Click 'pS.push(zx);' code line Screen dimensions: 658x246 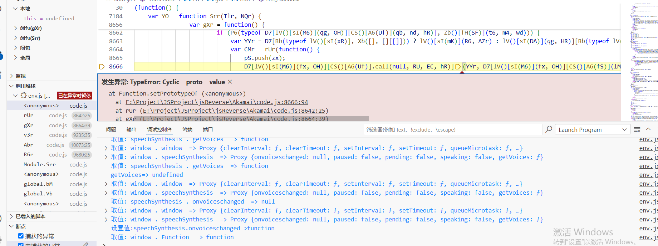click(265, 58)
